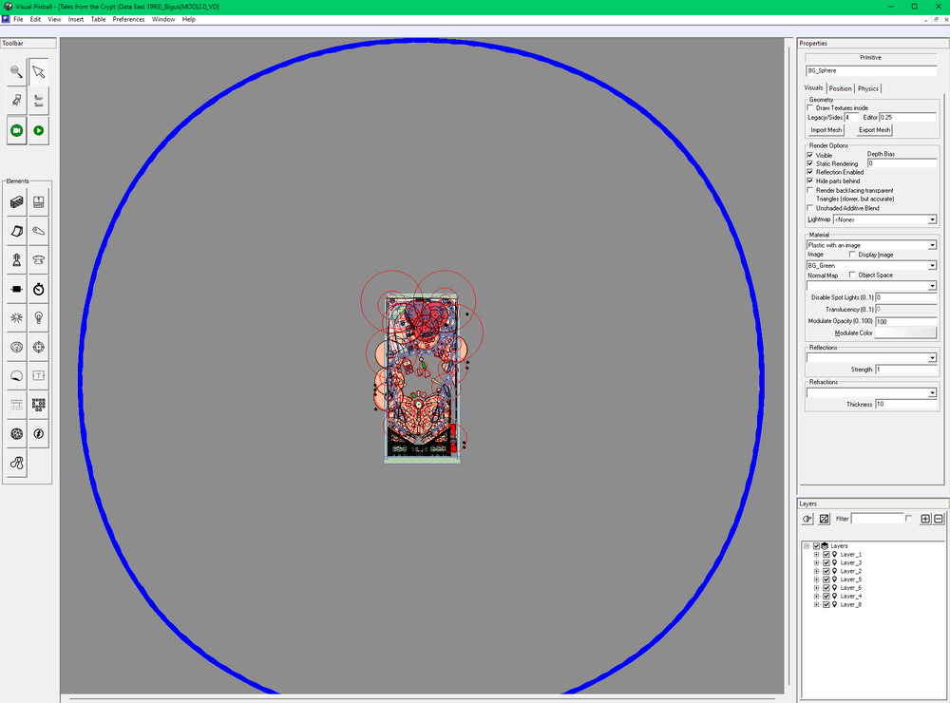Open the Help menu

coord(189,19)
